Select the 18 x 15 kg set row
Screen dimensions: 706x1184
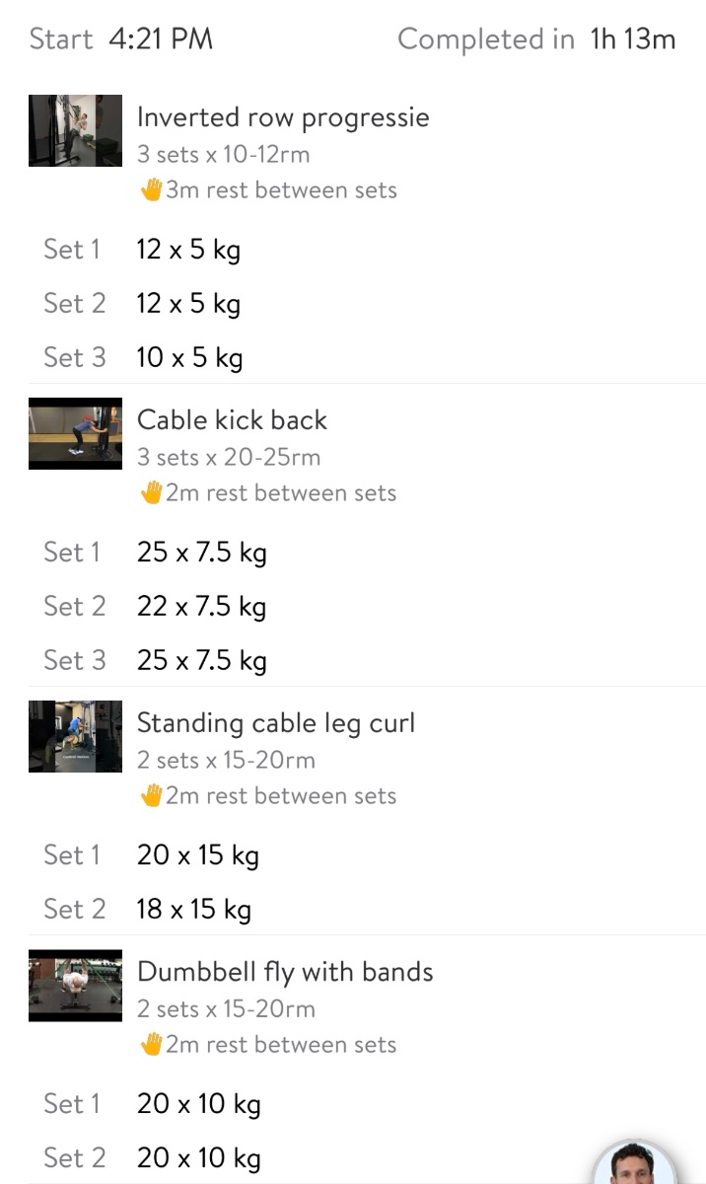tap(193, 909)
